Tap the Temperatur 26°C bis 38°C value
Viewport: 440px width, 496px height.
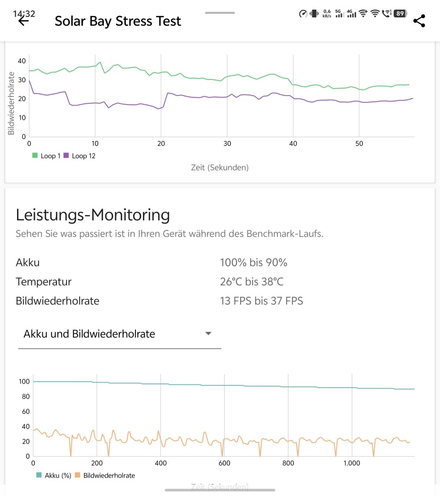click(254, 282)
